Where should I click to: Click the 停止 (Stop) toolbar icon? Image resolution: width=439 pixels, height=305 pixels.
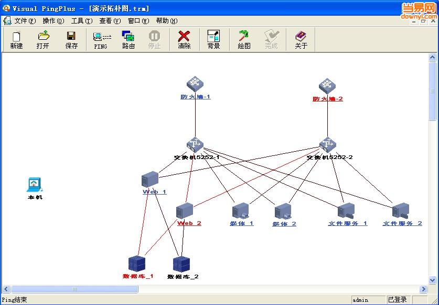154,40
